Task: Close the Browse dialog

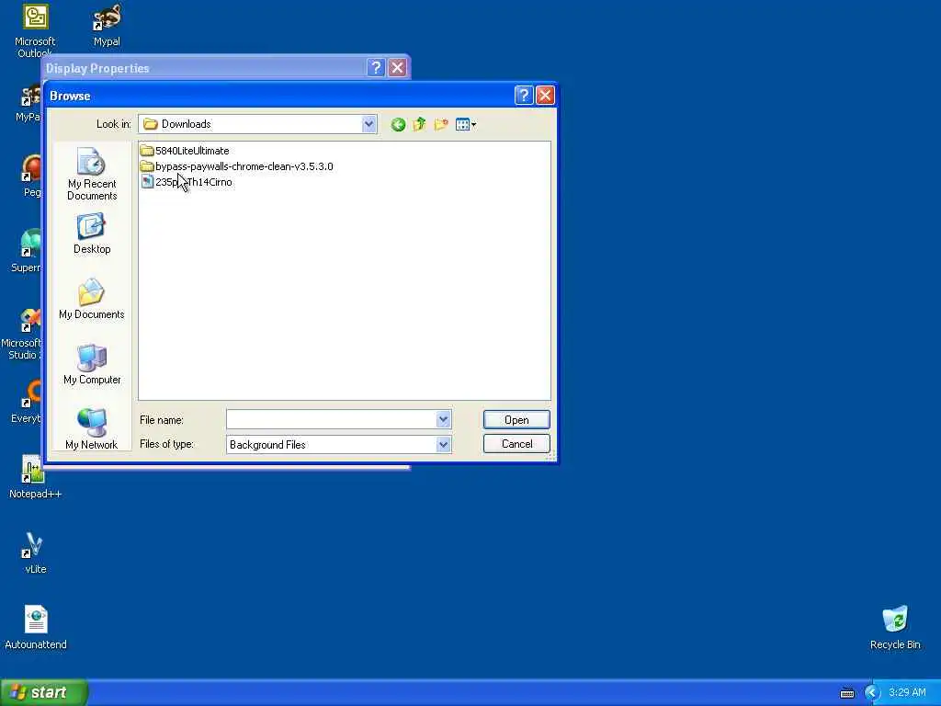Action: 545,96
